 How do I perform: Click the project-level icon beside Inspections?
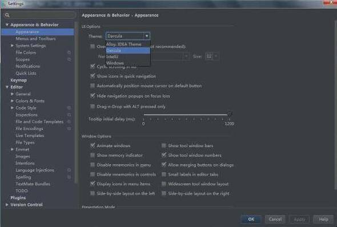coord(69,115)
